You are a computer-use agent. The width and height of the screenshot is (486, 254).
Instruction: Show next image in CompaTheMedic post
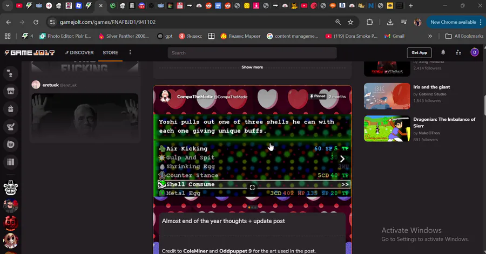342,159
